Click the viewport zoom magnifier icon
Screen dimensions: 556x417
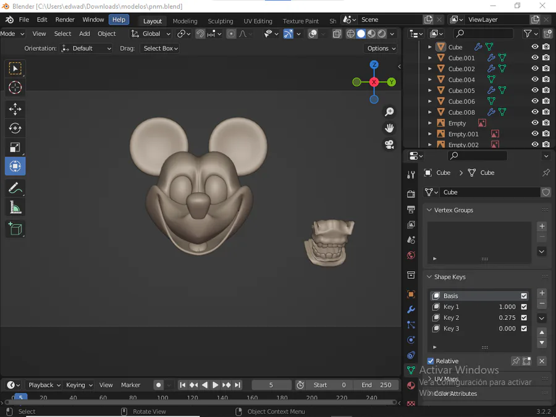click(389, 112)
